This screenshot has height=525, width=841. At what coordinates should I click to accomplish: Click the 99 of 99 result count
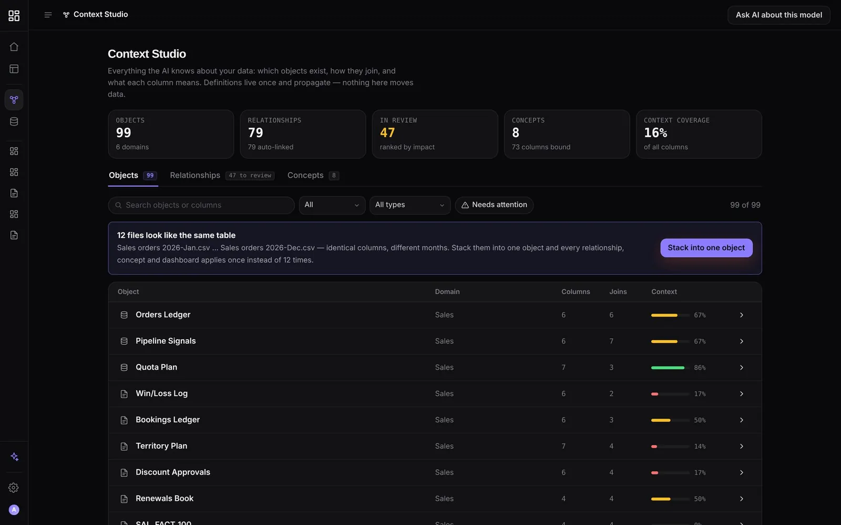745,205
